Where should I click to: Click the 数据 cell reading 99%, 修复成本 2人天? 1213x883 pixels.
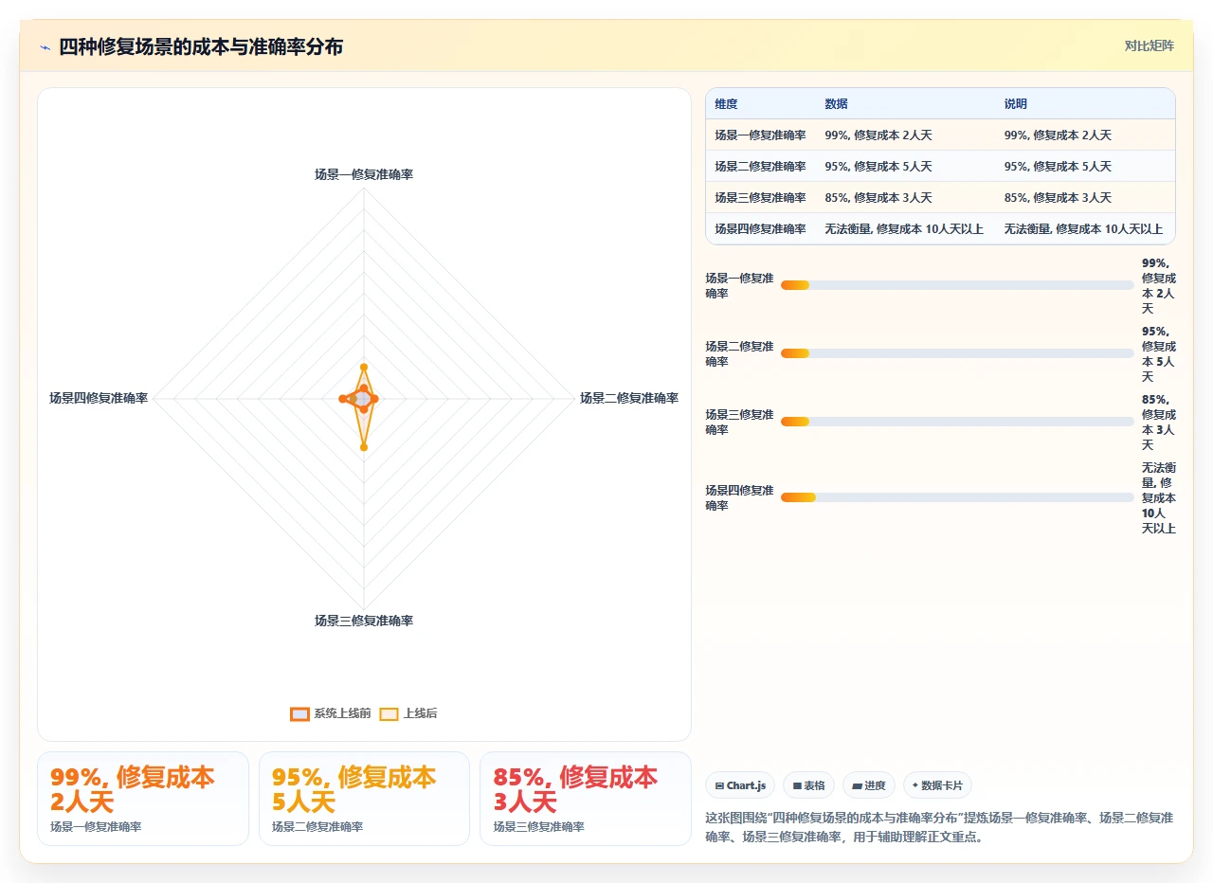coord(878,135)
